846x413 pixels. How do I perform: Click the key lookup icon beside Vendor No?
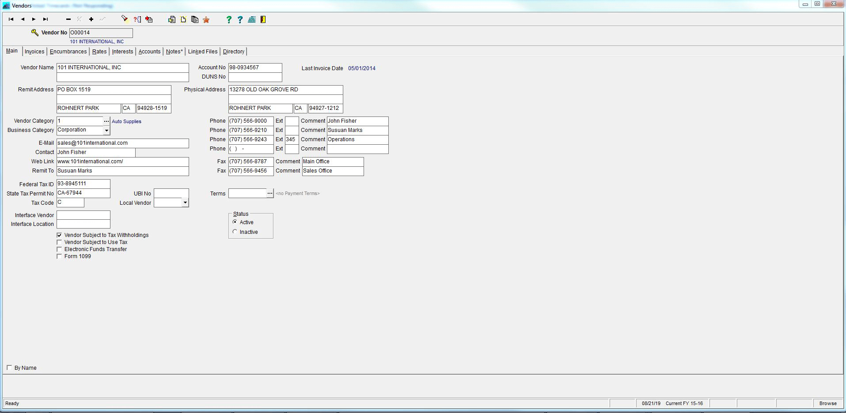35,32
